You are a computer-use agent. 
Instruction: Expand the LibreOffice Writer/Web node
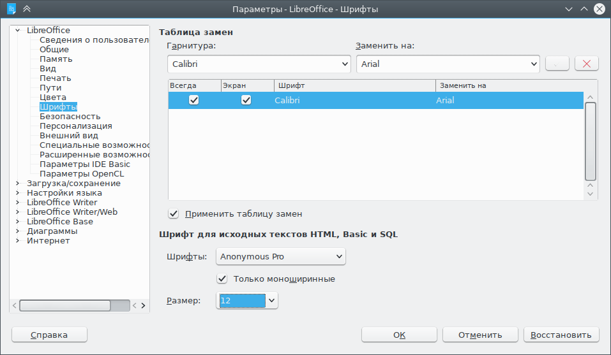point(17,212)
